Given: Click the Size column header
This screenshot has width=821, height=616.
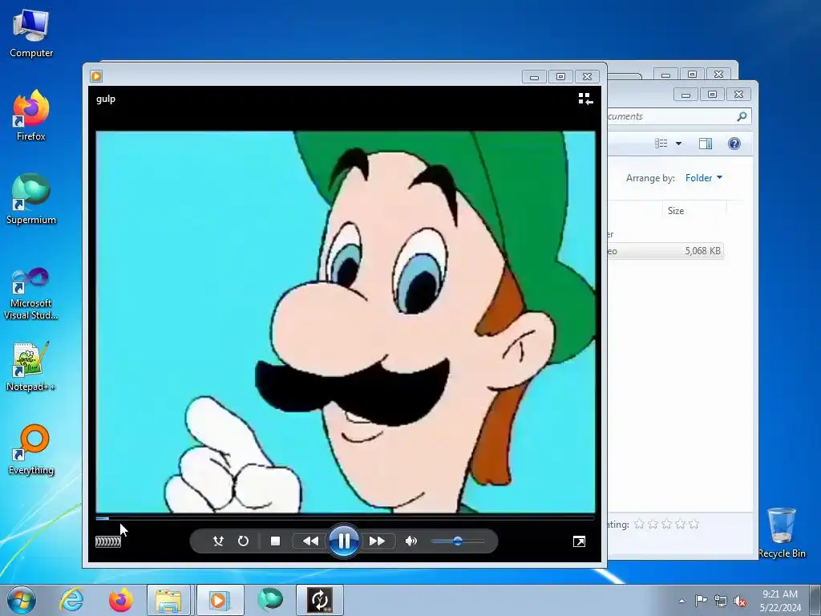Looking at the screenshot, I should [x=676, y=211].
